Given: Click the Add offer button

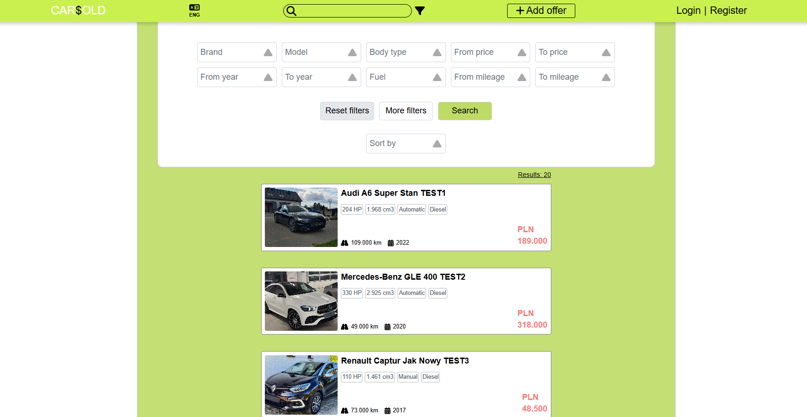Looking at the screenshot, I should click(541, 11).
